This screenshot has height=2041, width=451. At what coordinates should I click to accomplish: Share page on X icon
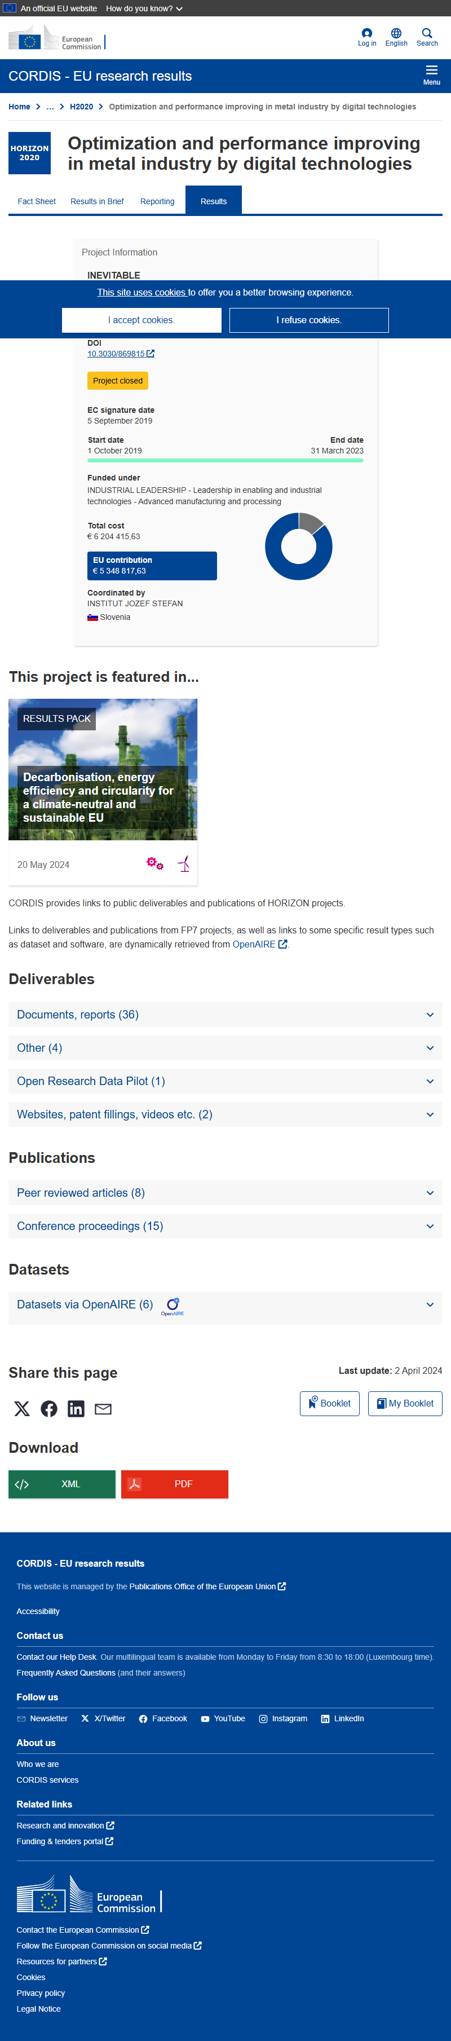[x=22, y=1409]
